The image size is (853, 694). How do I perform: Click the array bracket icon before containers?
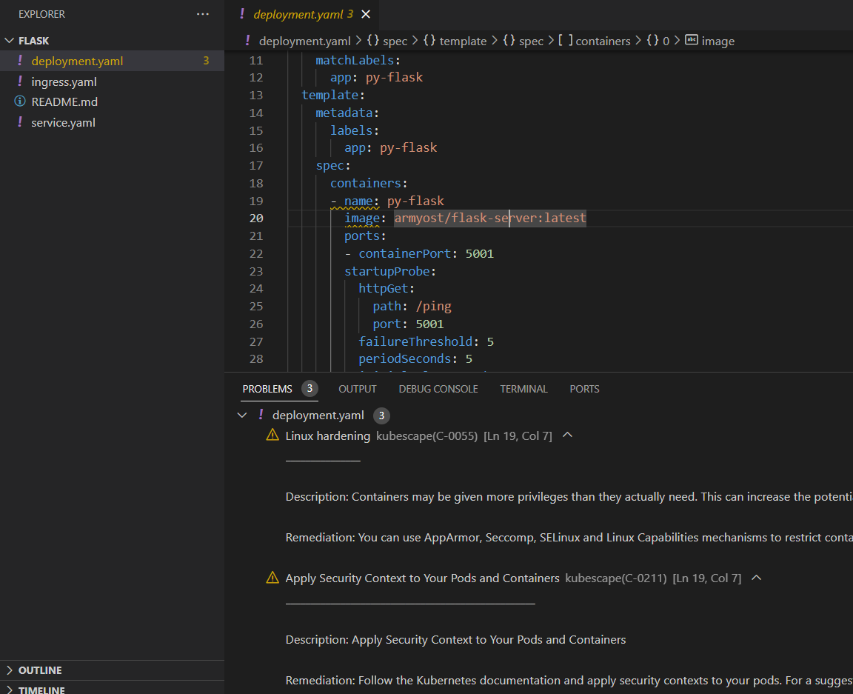click(565, 40)
